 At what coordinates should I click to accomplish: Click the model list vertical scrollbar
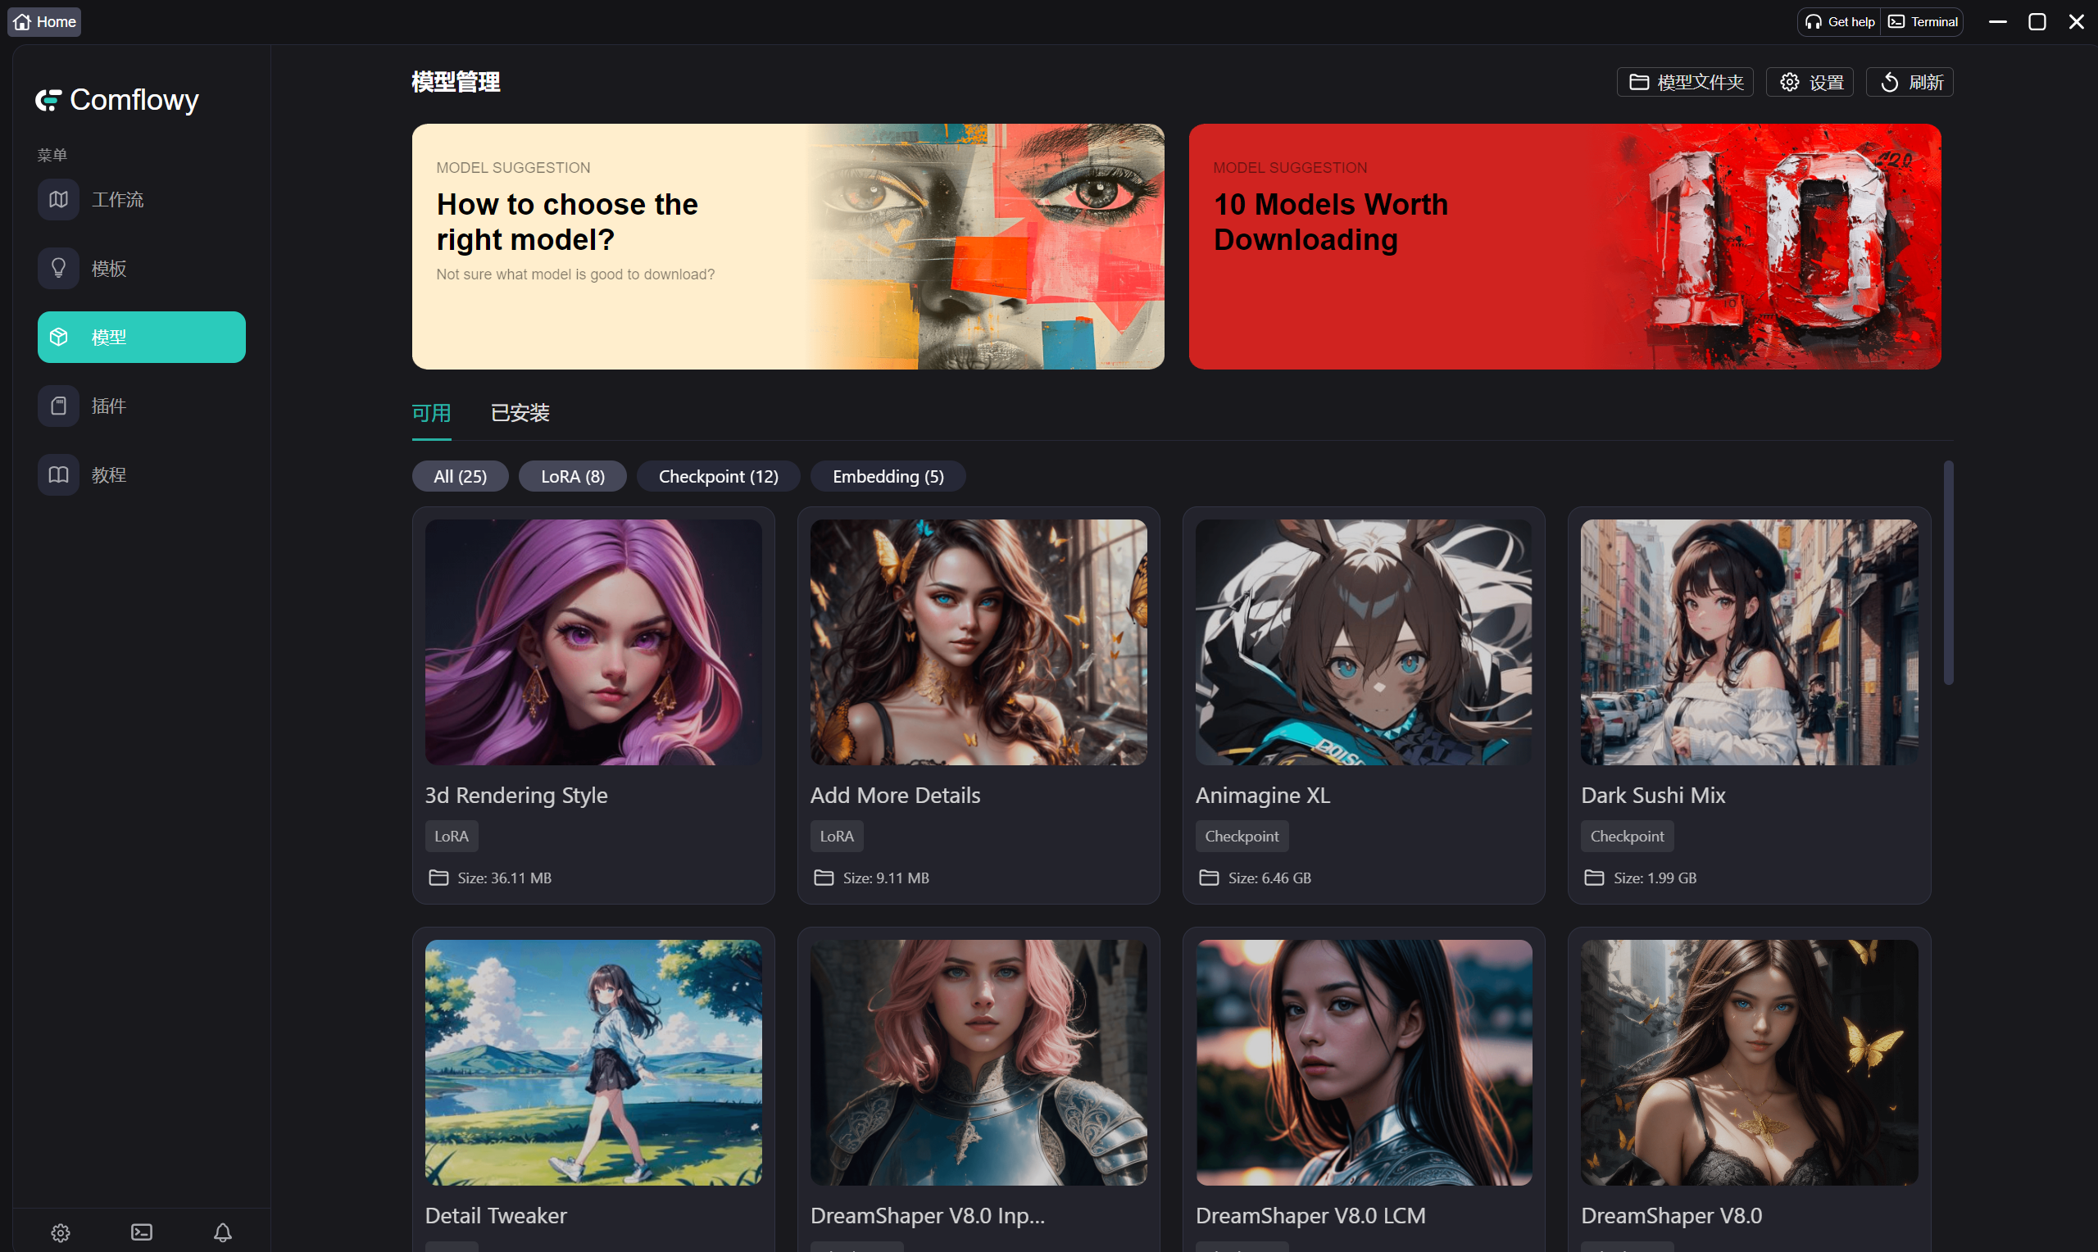click(1949, 572)
